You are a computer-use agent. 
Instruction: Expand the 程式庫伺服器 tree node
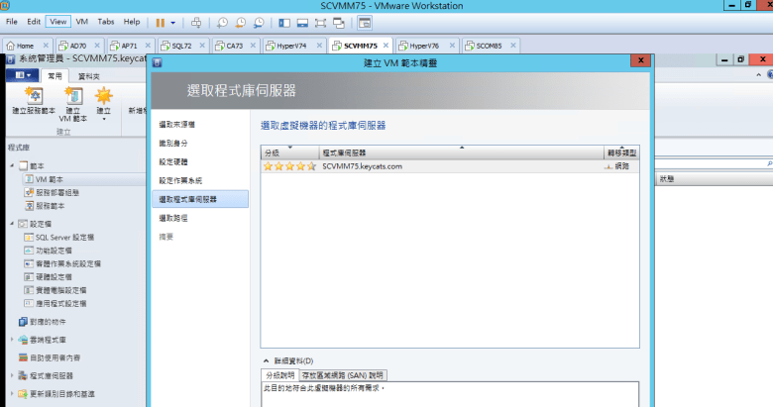(13, 375)
